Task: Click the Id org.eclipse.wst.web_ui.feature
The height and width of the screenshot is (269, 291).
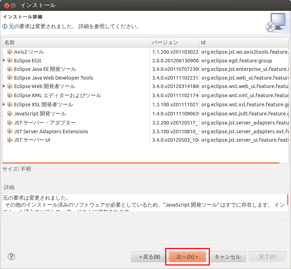Action: 245,86
